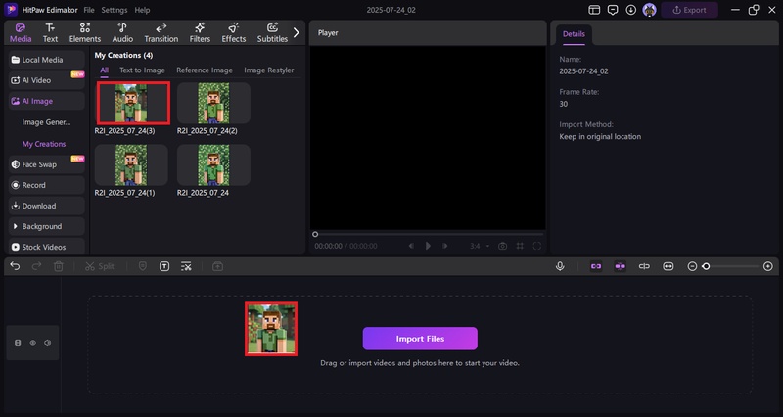The height and width of the screenshot is (417, 783).
Task: Toggle the auto-snap icon
Action: tap(620, 266)
